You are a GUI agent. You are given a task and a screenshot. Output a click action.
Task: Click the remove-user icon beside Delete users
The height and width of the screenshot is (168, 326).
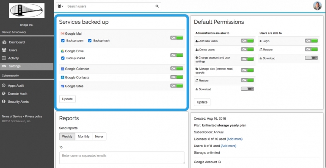click(197, 50)
